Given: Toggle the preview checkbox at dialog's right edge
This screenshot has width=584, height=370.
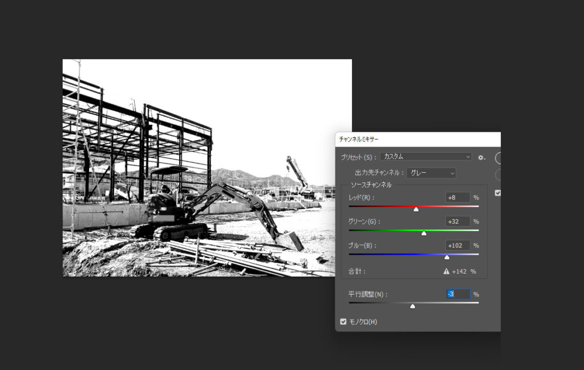Looking at the screenshot, I should coord(497,193).
